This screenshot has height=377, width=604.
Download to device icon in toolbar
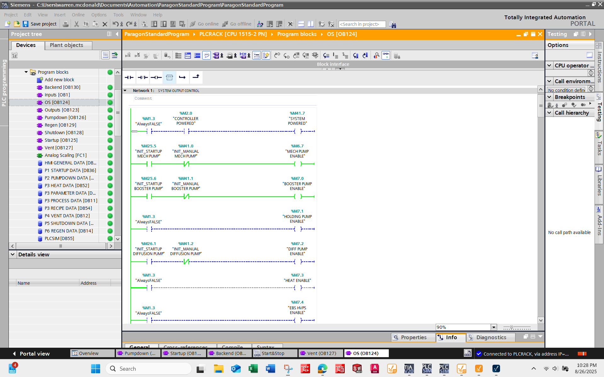point(154,24)
